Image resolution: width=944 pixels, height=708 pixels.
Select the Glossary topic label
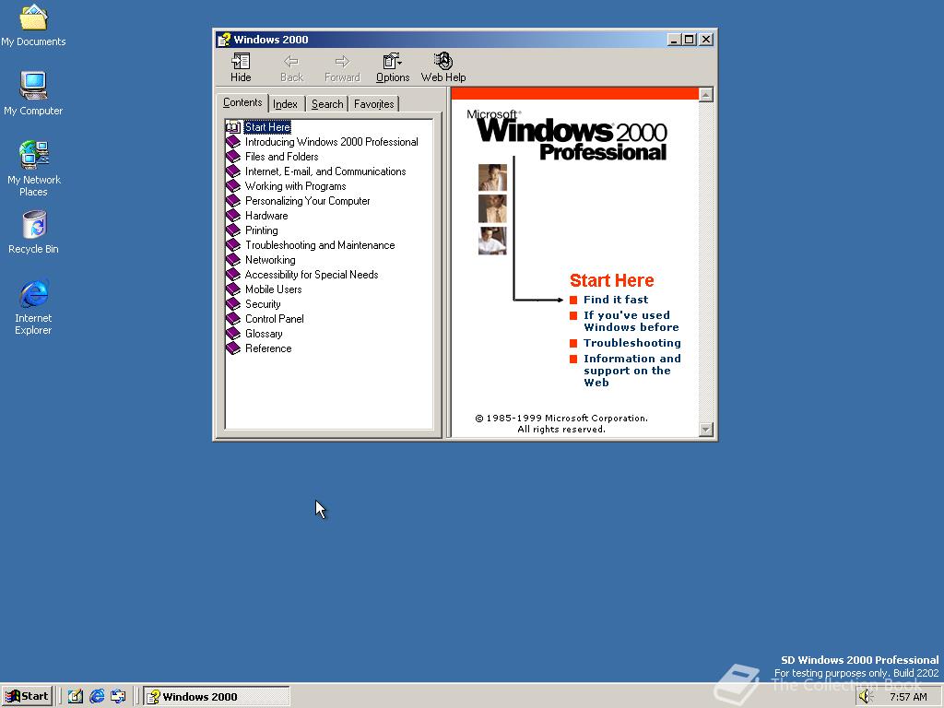point(264,334)
